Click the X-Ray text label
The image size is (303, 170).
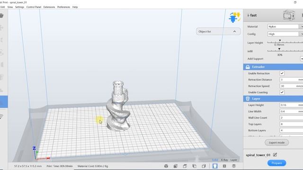coord(224,160)
